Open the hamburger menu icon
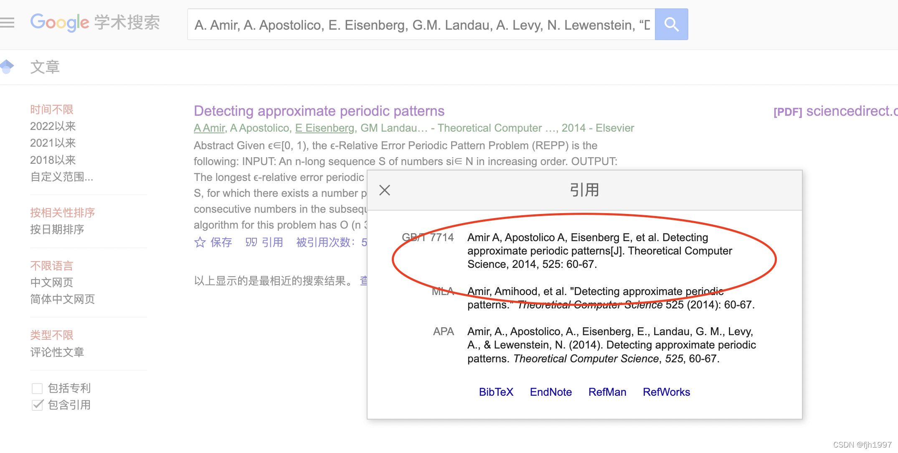Screen dimensions: 898x453 [x=7, y=23]
